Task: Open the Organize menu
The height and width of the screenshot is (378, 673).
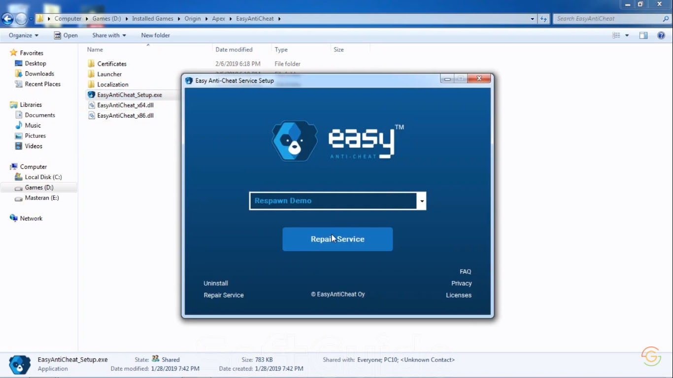Action: click(x=24, y=35)
